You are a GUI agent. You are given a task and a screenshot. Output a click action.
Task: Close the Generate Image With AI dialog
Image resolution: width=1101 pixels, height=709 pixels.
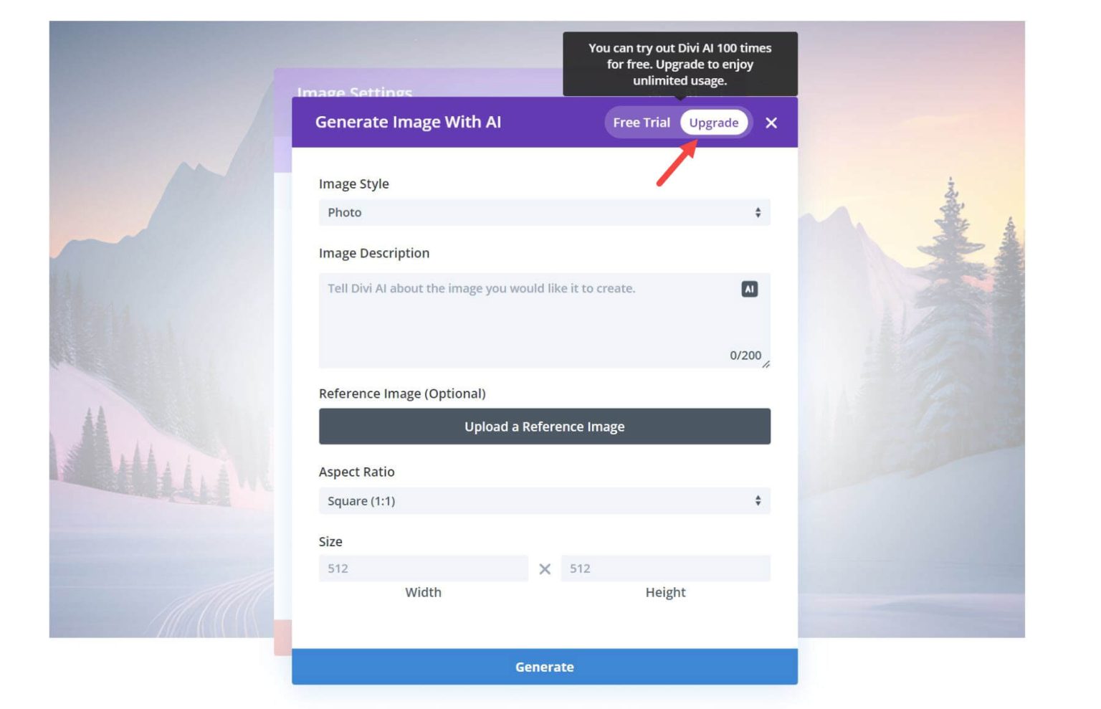click(x=772, y=123)
